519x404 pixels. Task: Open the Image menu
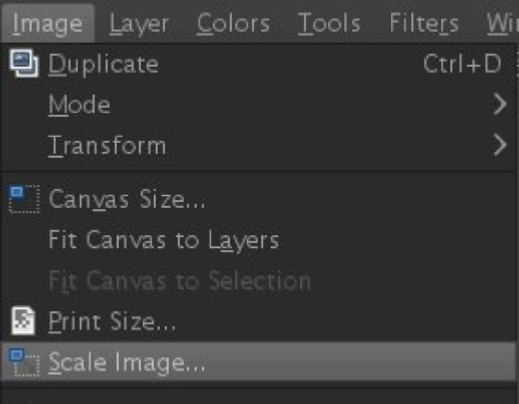pos(47,21)
